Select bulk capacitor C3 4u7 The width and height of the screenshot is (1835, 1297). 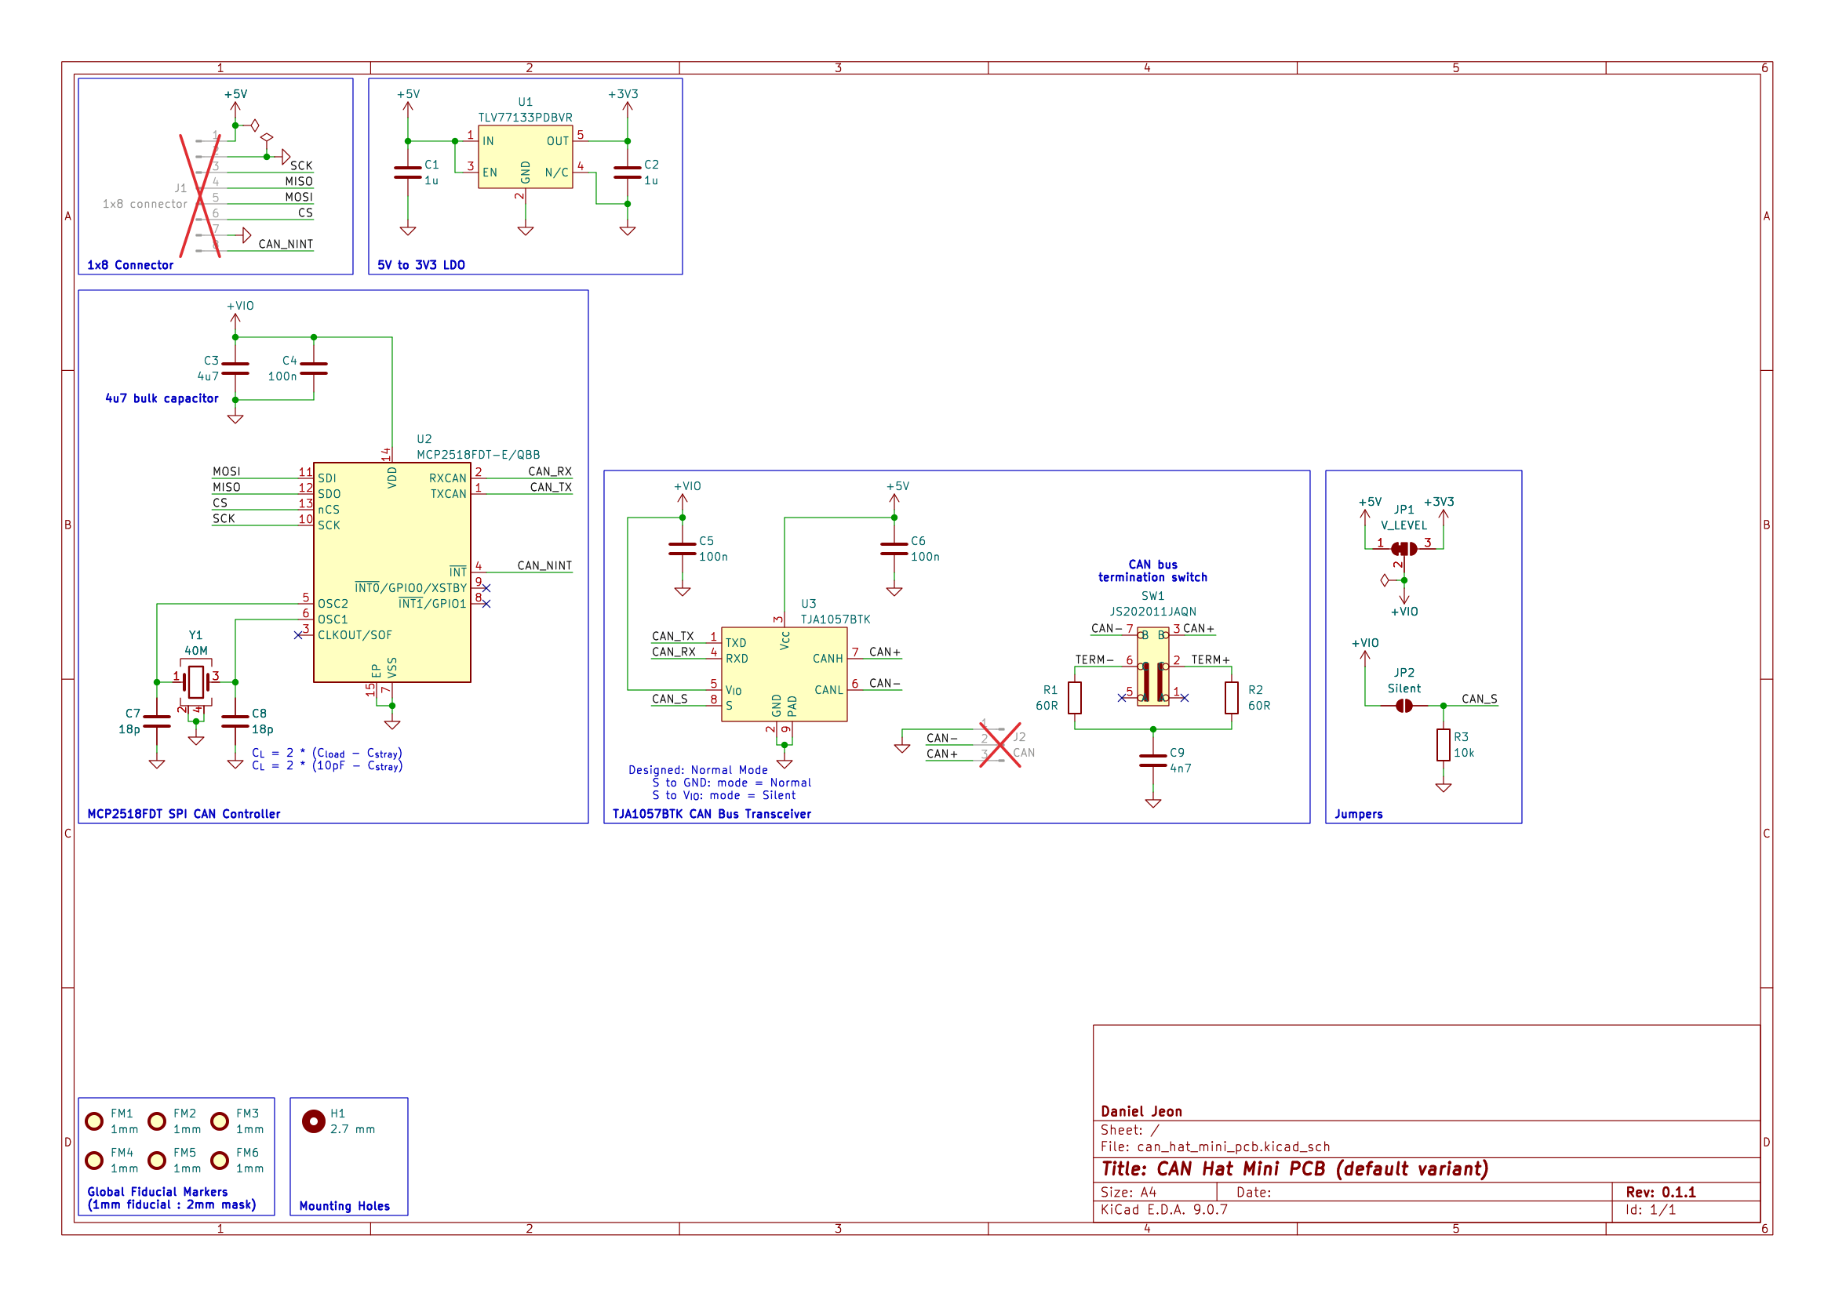click(x=235, y=369)
